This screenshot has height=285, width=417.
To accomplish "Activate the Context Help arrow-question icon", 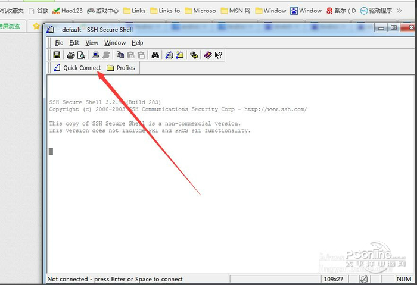I will pyautogui.click(x=219, y=55).
